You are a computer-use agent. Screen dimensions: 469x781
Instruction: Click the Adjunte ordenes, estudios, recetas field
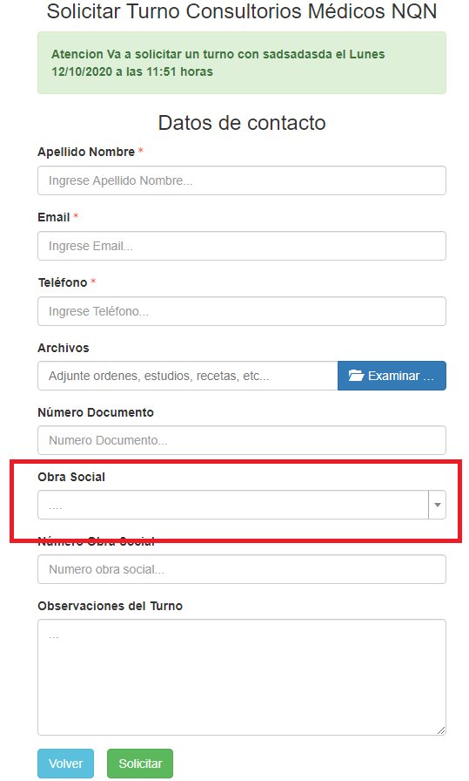point(188,376)
